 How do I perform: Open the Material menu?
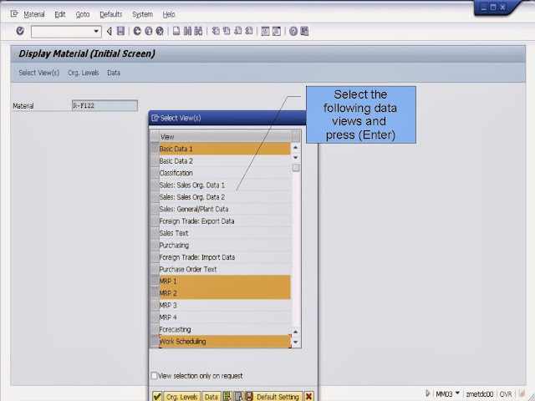click(33, 14)
